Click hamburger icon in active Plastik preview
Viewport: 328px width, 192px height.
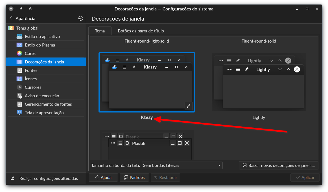pos(120,143)
